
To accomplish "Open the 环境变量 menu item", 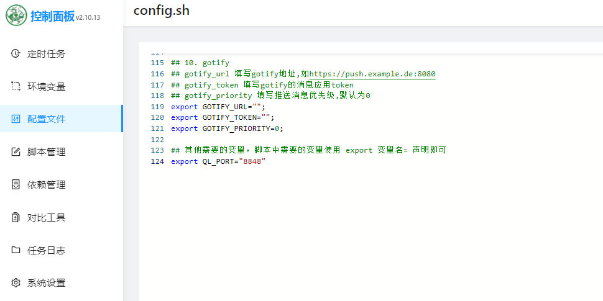I will point(62,86).
